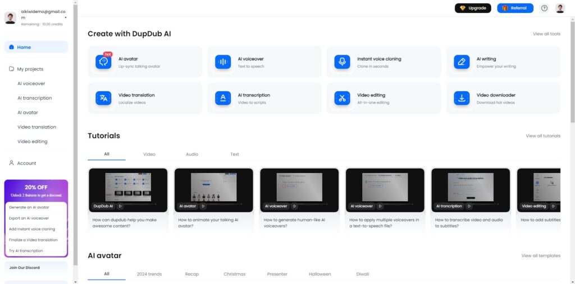Expand the account email dropdown arrow
This screenshot has height=284, width=575.
pyautogui.click(x=66, y=17)
